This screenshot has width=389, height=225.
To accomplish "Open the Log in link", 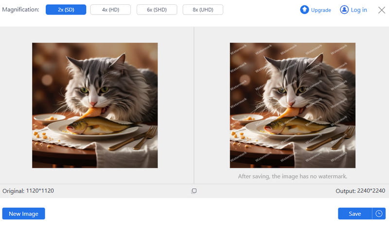I will coord(359,10).
